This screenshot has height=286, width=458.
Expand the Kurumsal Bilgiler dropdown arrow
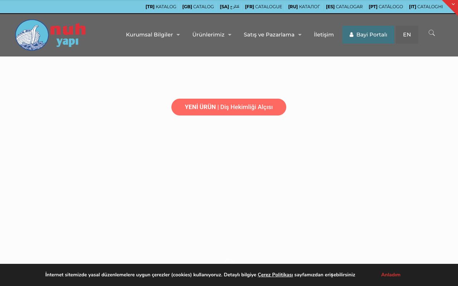178,35
